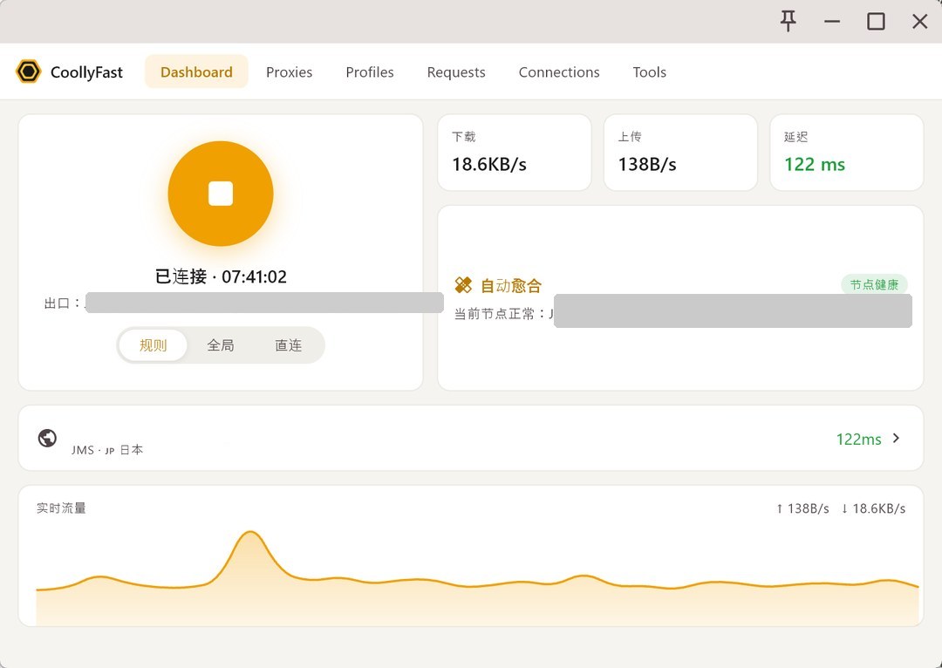942x668 pixels.
Task: Stop the connection using the orange round button
Action: click(x=221, y=194)
